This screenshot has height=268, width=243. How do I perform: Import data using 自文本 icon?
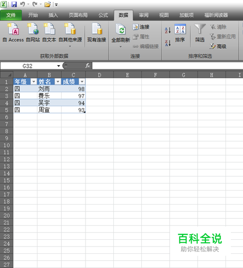[x=49, y=33]
